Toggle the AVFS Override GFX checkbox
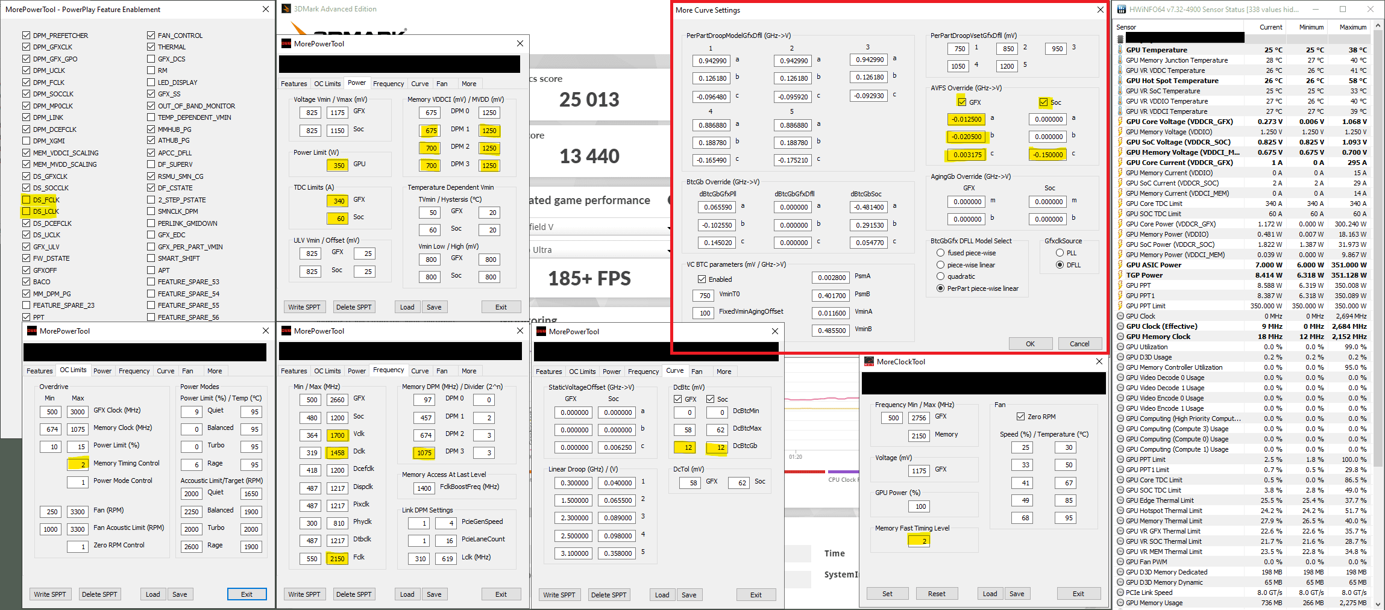Viewport: 1385px width, 610px height. (x=961, y=102)
